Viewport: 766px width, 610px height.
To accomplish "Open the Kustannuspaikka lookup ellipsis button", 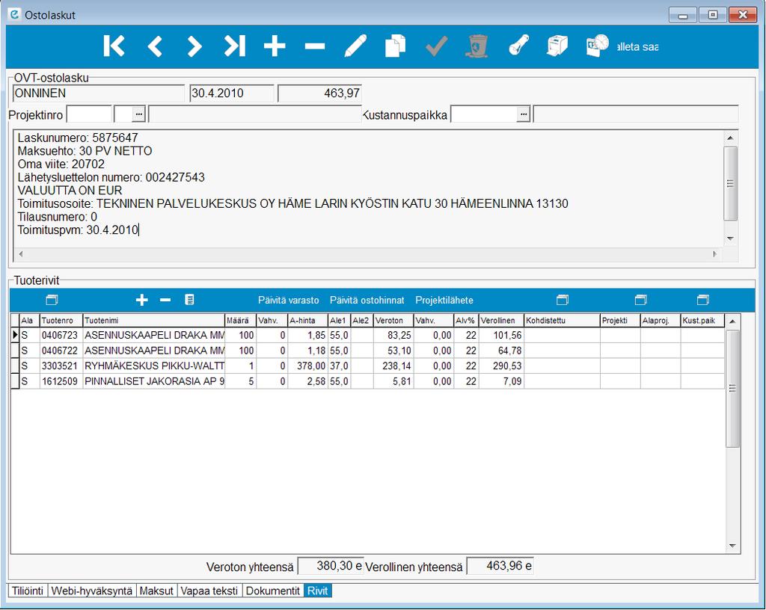I will 523,114.
